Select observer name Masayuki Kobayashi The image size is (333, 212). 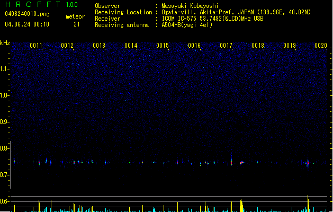[x=190, y=6]
